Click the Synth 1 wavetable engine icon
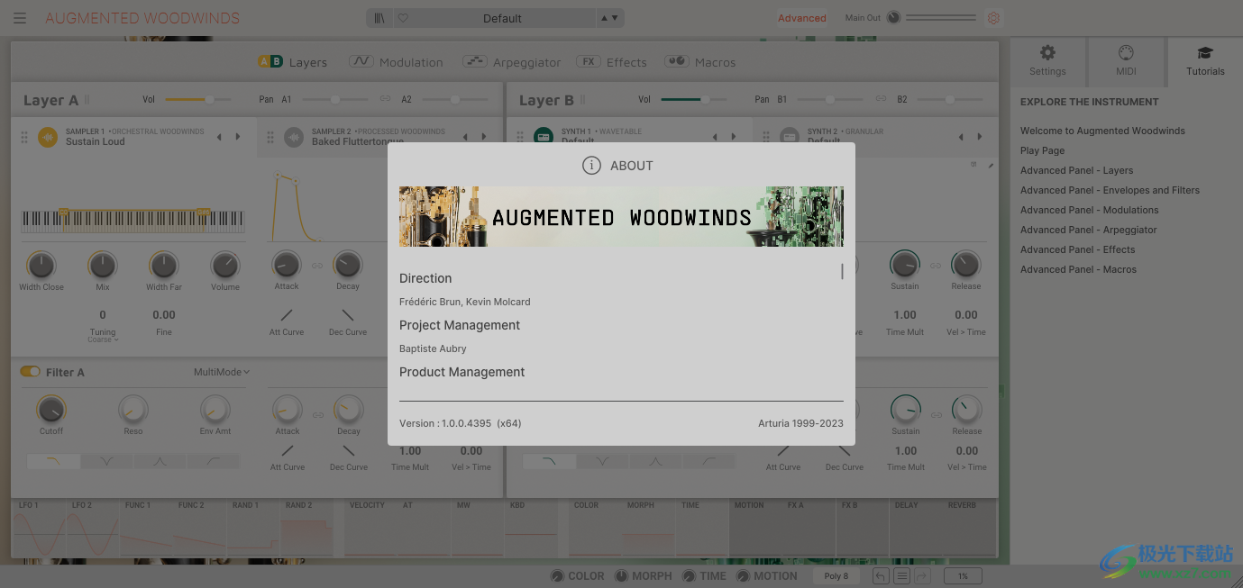The image size is (1243, 588). (543, 136)
